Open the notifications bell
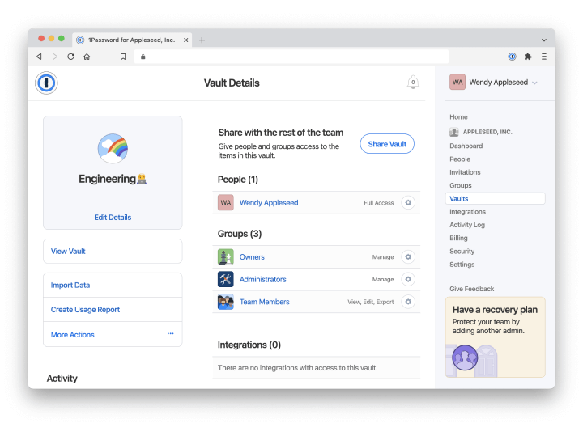 [413, 82]
